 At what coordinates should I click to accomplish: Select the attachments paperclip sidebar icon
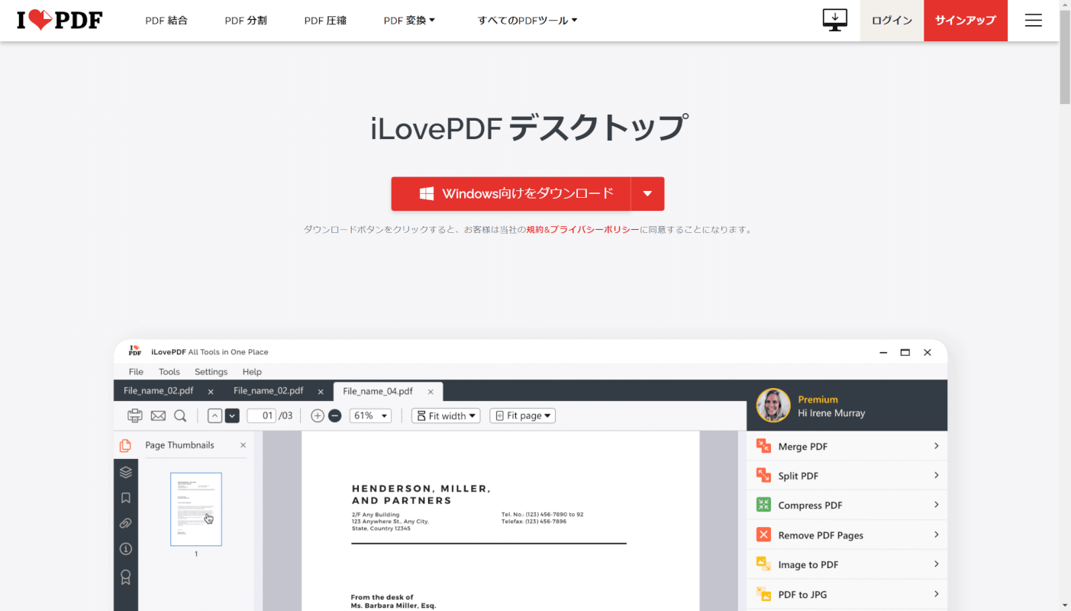[126, 523]
